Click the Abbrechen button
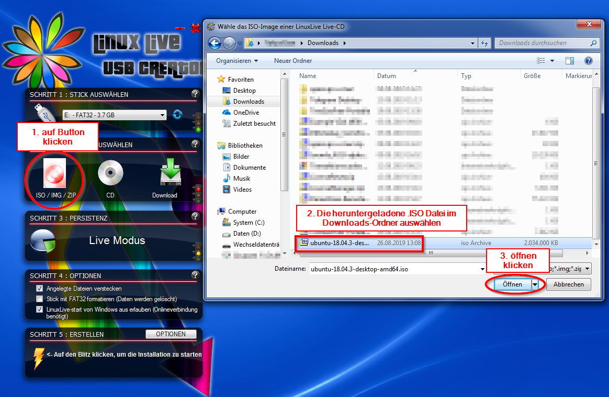Image resolution: width=609 pixels, height=397 pixels. point(569,284)
